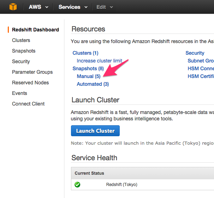This screenshot has width=214, height=198.
Task: Click the Security resources link
Action: tap(195, 53)
